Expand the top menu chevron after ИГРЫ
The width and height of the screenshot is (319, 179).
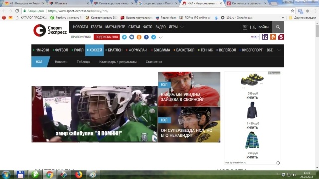pos(182,27)
